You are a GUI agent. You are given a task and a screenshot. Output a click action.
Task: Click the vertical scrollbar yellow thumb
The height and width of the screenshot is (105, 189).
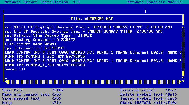(183, 73)
